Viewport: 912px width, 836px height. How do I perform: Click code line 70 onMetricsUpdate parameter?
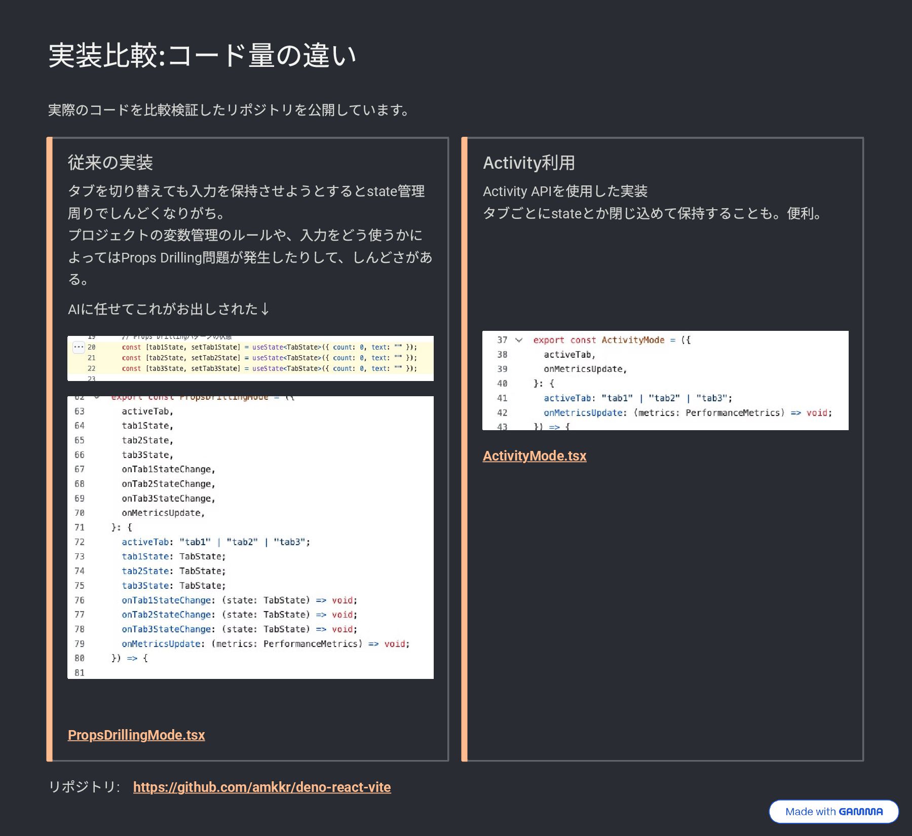[163, 513]
